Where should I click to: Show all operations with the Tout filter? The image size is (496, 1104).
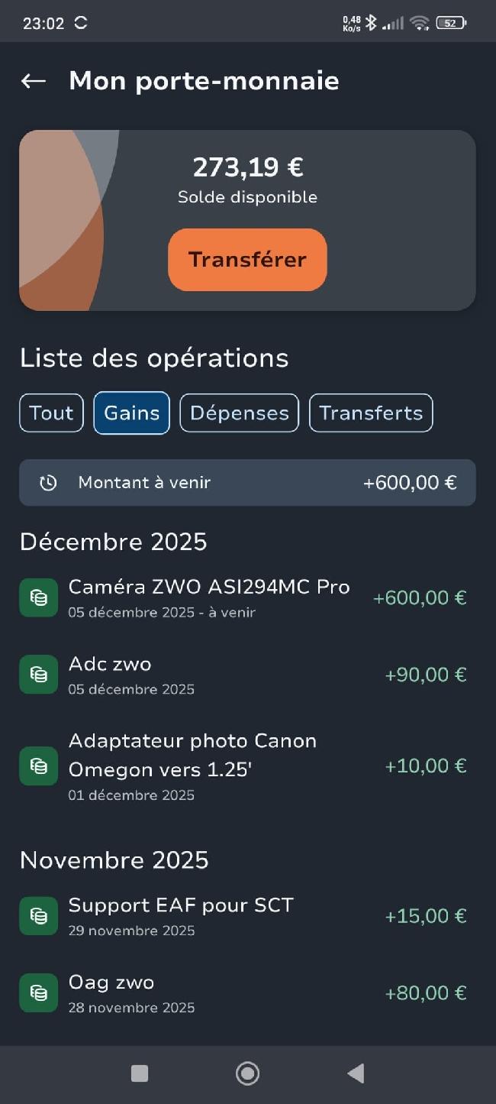pyautogui.click(x=51, y=413)
